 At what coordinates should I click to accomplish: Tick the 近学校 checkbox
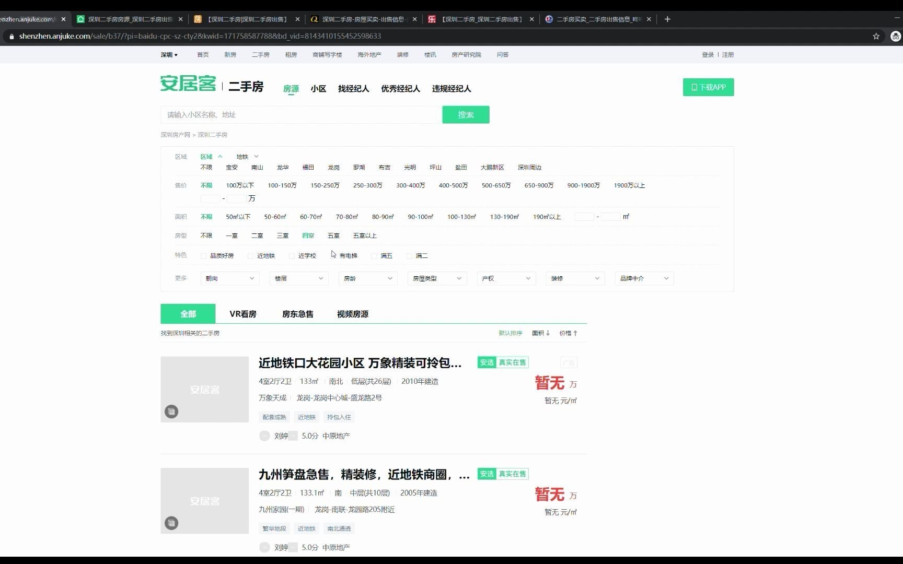click(292, 256)
